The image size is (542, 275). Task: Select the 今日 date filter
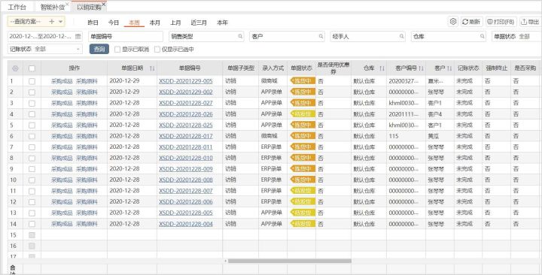click(x=114, y=23)
